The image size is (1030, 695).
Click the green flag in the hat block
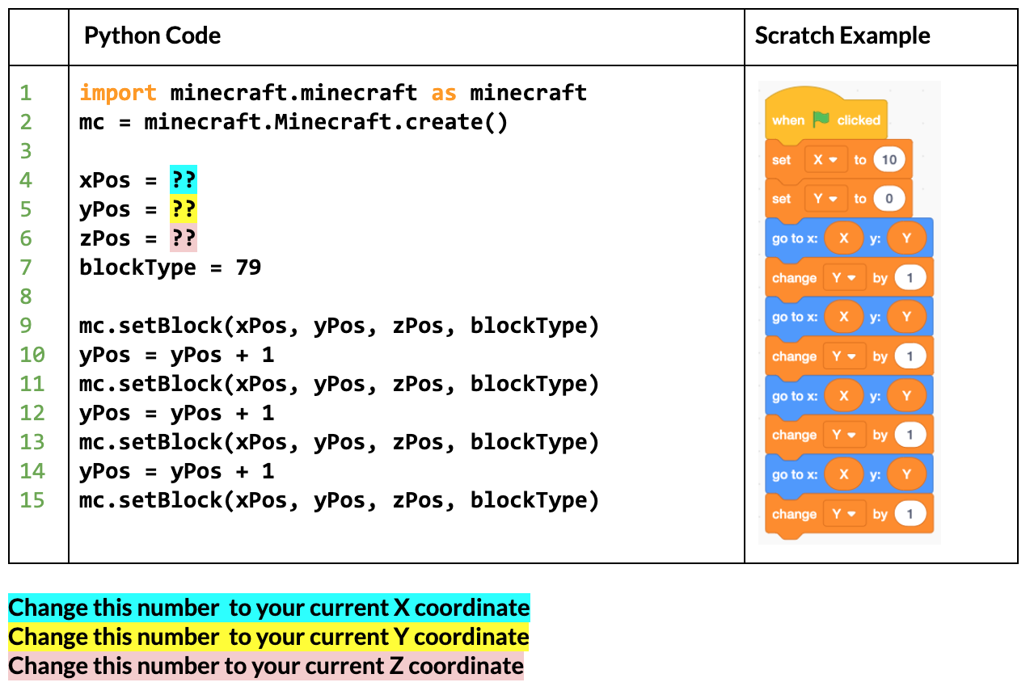coord(821,120)
